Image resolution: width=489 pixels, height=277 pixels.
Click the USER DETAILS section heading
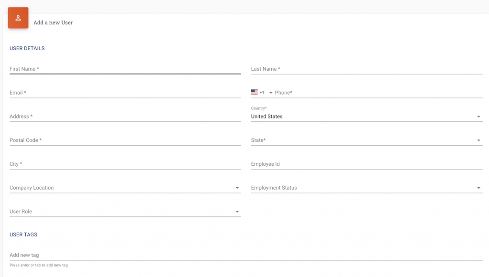point(27,48)
